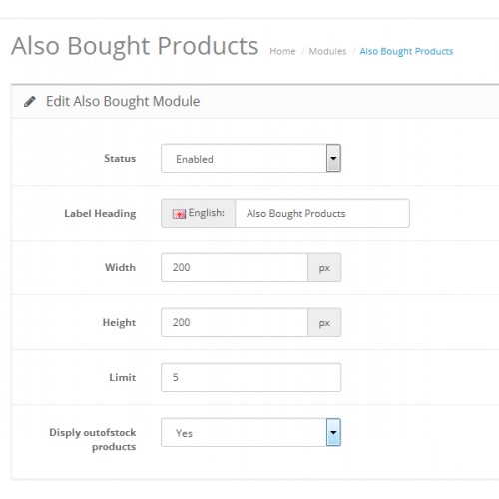Click the English: language addon label
Image resolution: width=499 pixels, height=499 pixels.
point(199,213)
